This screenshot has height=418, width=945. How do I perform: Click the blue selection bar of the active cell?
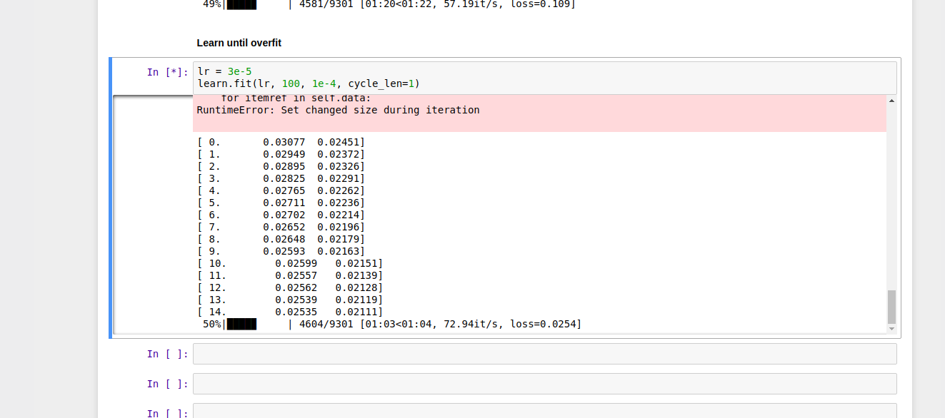[x=111, y=198]
